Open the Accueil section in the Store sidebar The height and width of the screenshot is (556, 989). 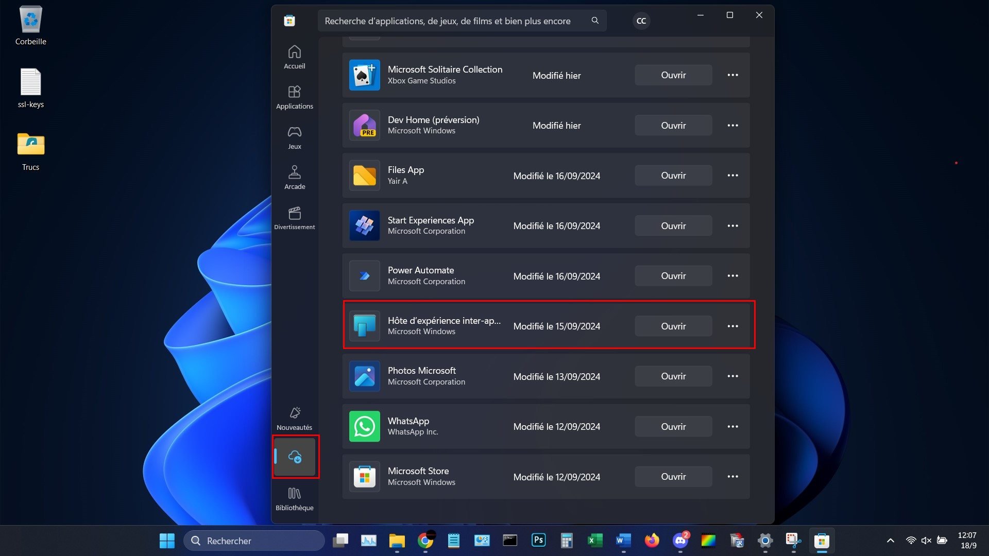(294, 57)
